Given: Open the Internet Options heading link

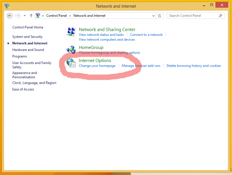Looking at the screenshot, I should (x=95, y=61).
